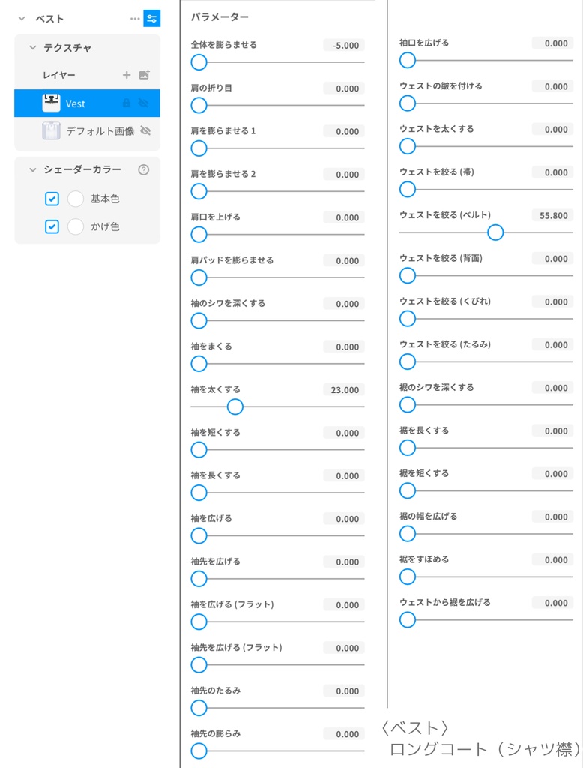Click the ウエストを絞る (ベルト) slider handle

[495, 232]
